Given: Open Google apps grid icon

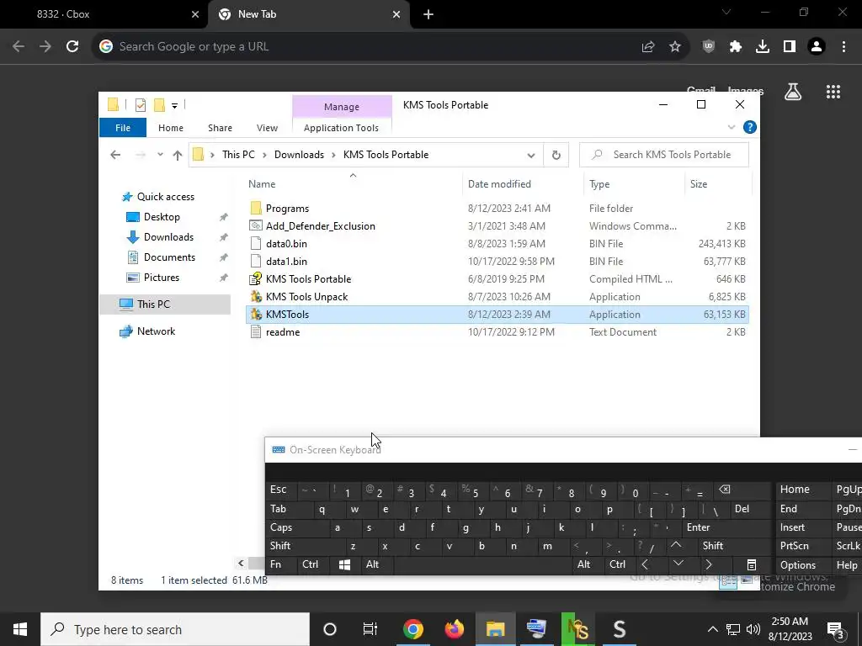Looking at the screenshot, I should coord(833,92).
